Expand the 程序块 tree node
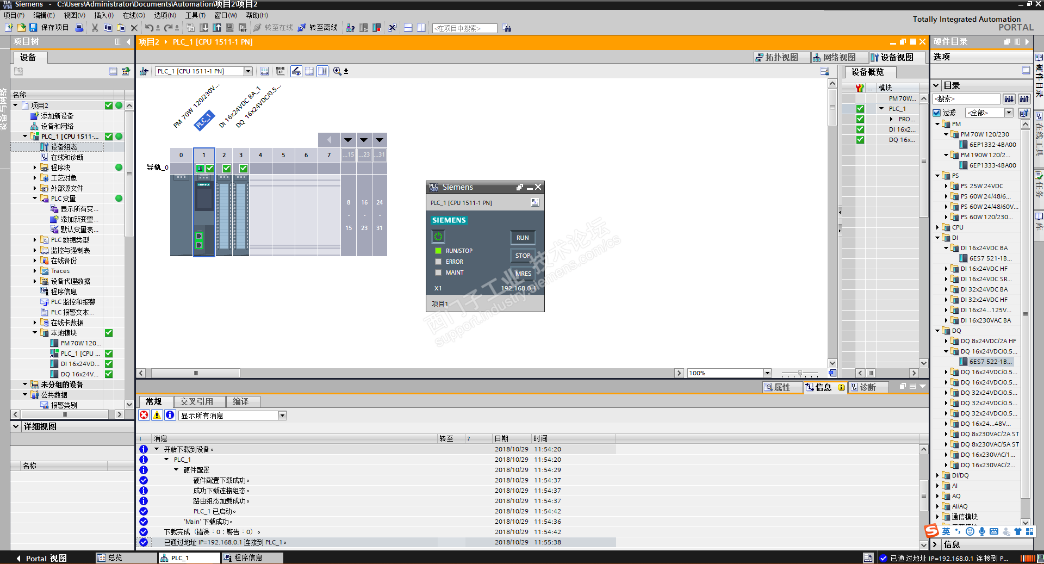This screenshot has height=564, width=1044. [x=35, y=168]
